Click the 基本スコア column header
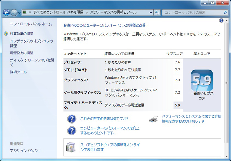 tap(202, 54)
